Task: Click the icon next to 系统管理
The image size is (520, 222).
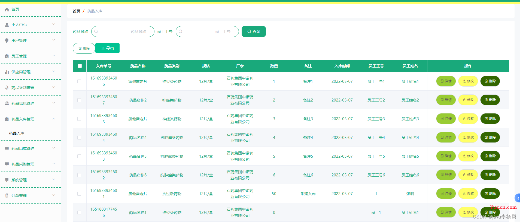Action: (7, 180)
